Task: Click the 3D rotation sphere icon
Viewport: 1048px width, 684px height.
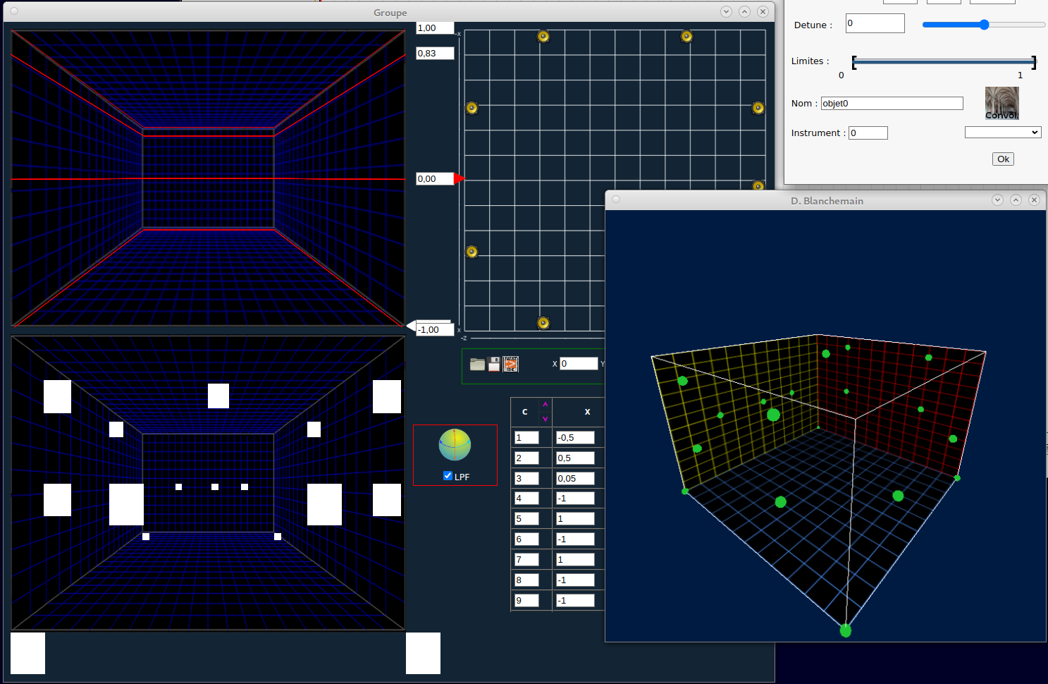Action: point(455,445)
